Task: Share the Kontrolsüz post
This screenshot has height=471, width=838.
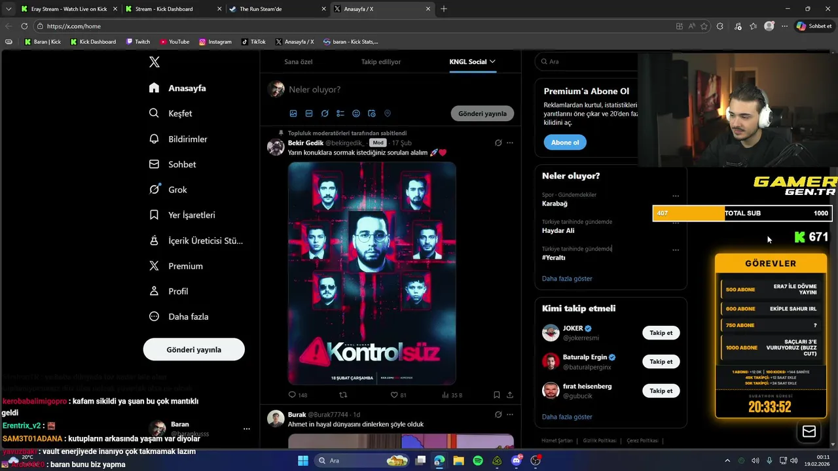Action: [510, 395]
